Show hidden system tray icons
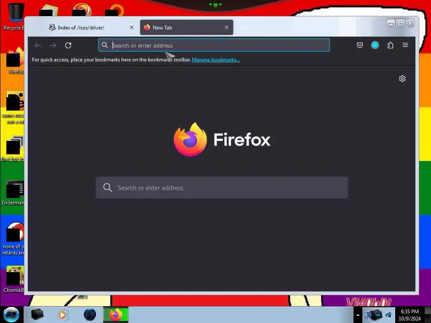Image resolution: width=431 pixels, height=323 pixels. [358, 315]
